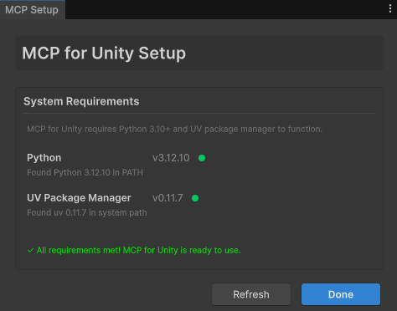Click the blue Done button
397x311 pixels.
341,294
